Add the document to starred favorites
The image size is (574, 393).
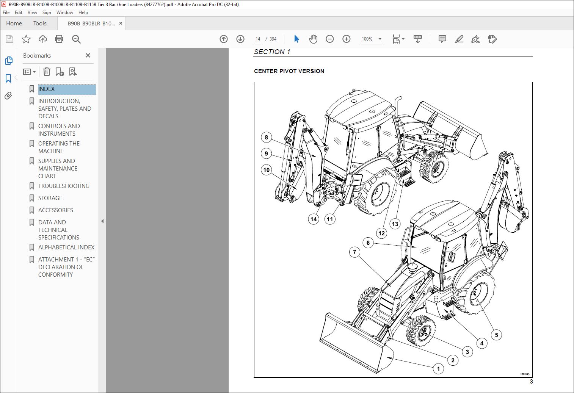pos(26,39)
